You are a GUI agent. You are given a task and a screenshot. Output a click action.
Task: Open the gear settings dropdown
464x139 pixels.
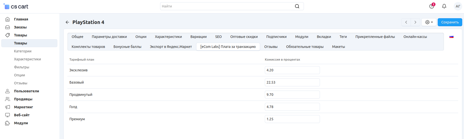tap(429, 22)
